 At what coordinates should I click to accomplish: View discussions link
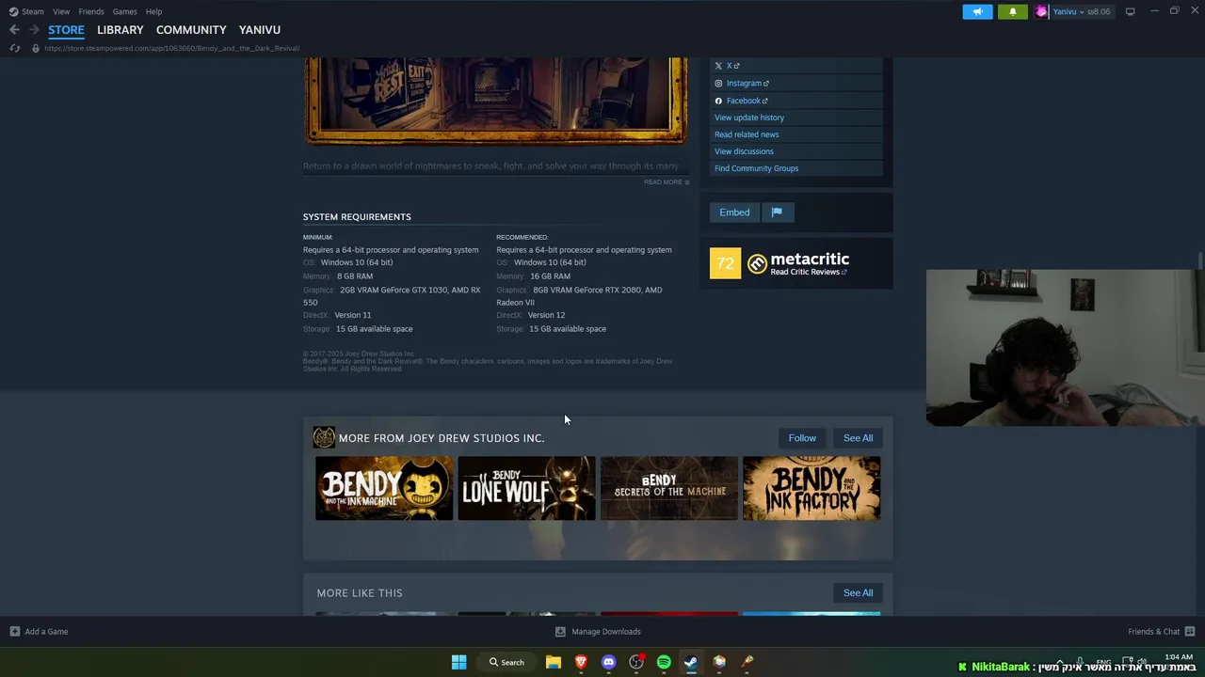(x=744, y=151)
